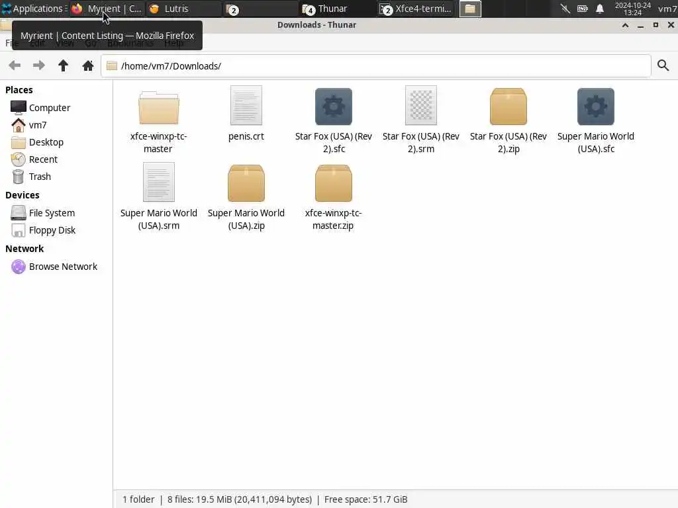678x508 pixels.
Task: Shade the Thunar window with the up-arrow button
Action: click(625, 25)
